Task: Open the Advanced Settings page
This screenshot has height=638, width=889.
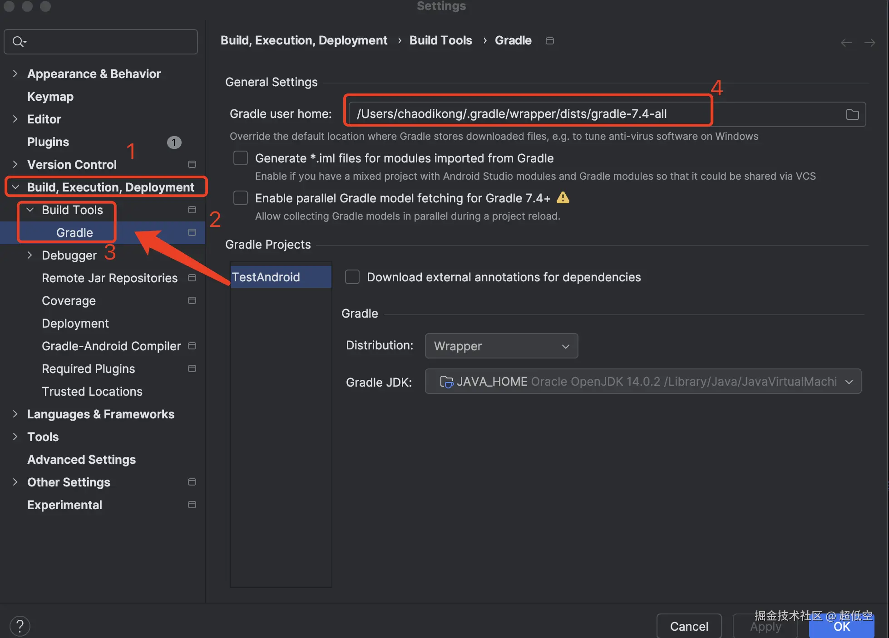Action: (x=81, y=459)
